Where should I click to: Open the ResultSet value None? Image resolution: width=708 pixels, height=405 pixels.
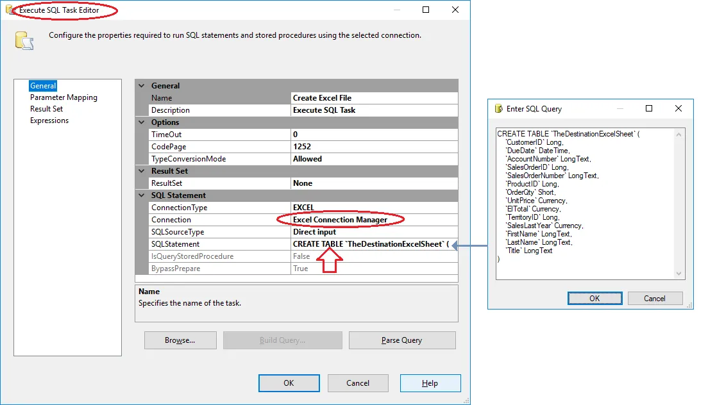375,183
